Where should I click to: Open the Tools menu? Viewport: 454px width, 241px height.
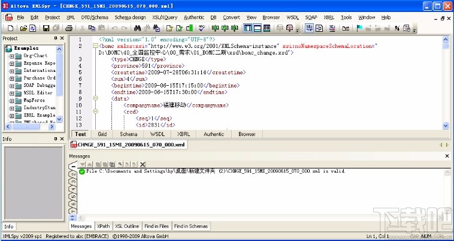(x=346, y=17)
